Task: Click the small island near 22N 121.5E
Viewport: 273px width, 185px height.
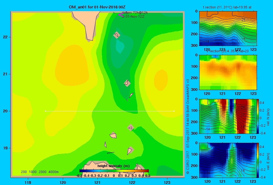Action: [x=117, y=35]
